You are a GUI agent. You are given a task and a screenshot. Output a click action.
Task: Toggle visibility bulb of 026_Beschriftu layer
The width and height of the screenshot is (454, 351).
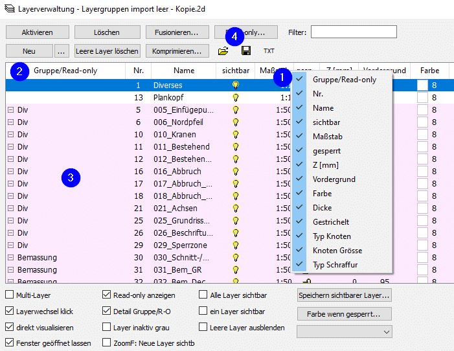pyautogui.click(x=236, y=233)
